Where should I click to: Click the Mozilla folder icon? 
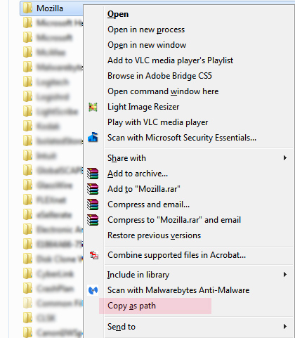tap(27, 8)
